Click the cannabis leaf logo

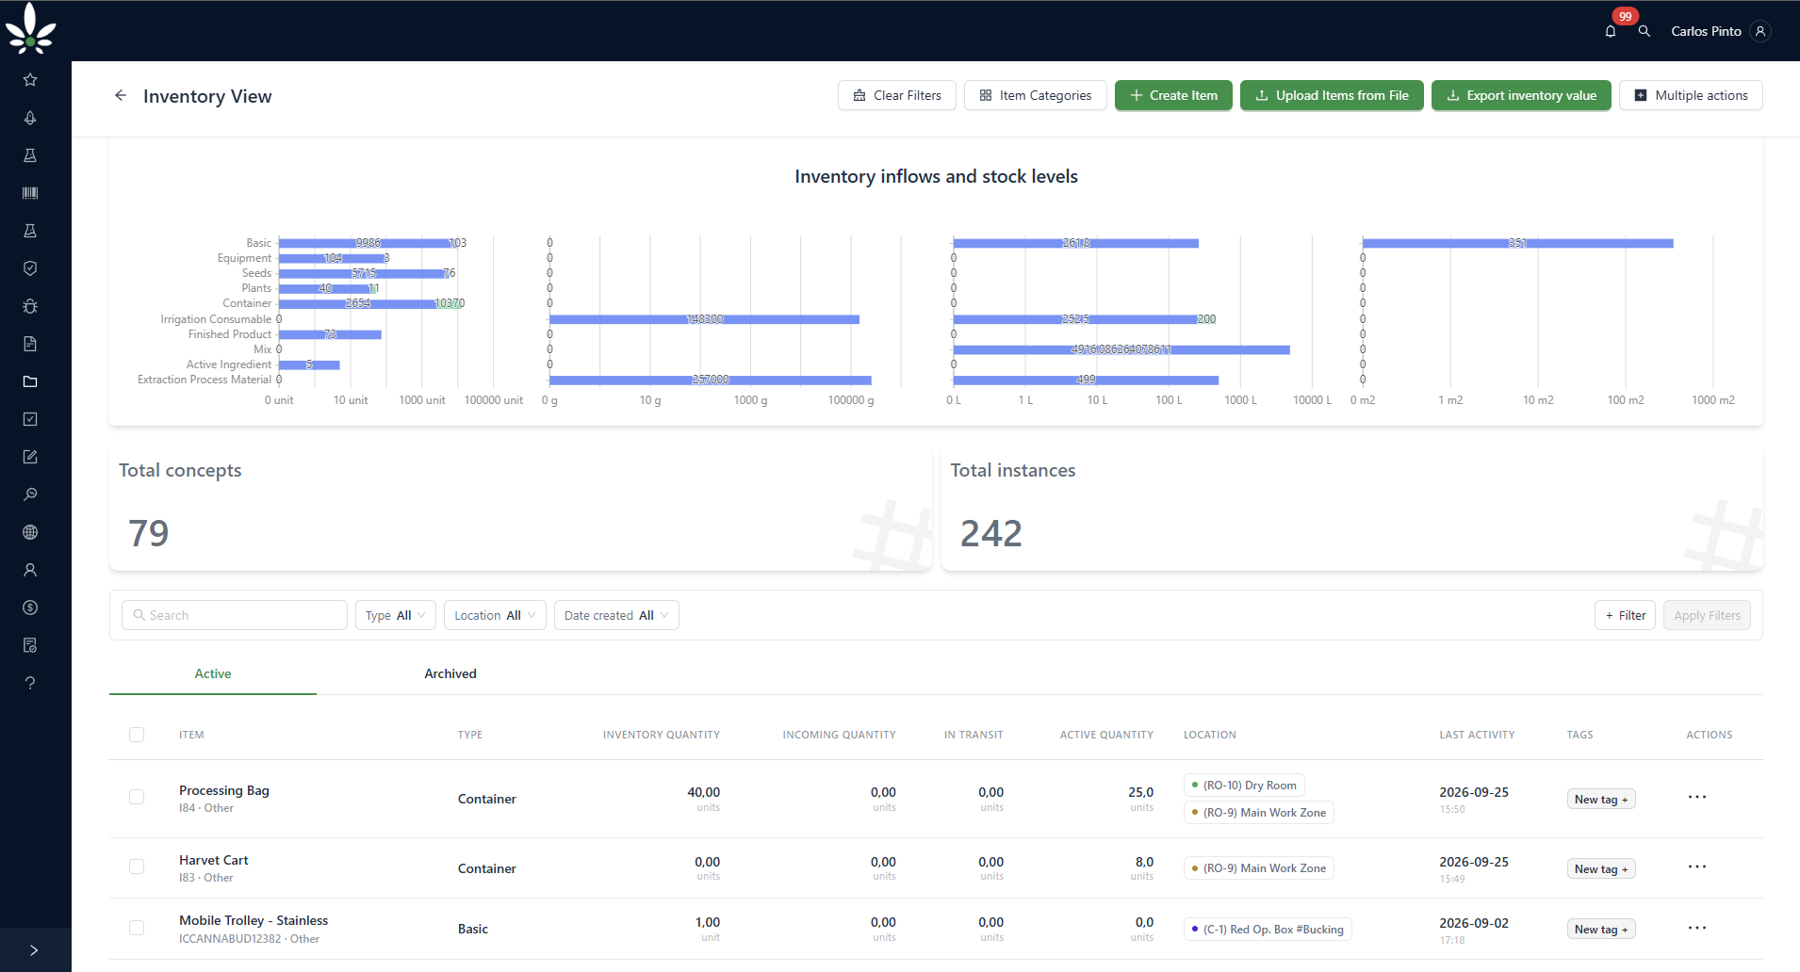[x=30, y=28]
